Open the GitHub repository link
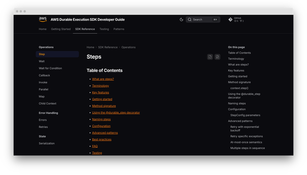The height and width of the screenshot is (175, 307). (x=236, y=19)
